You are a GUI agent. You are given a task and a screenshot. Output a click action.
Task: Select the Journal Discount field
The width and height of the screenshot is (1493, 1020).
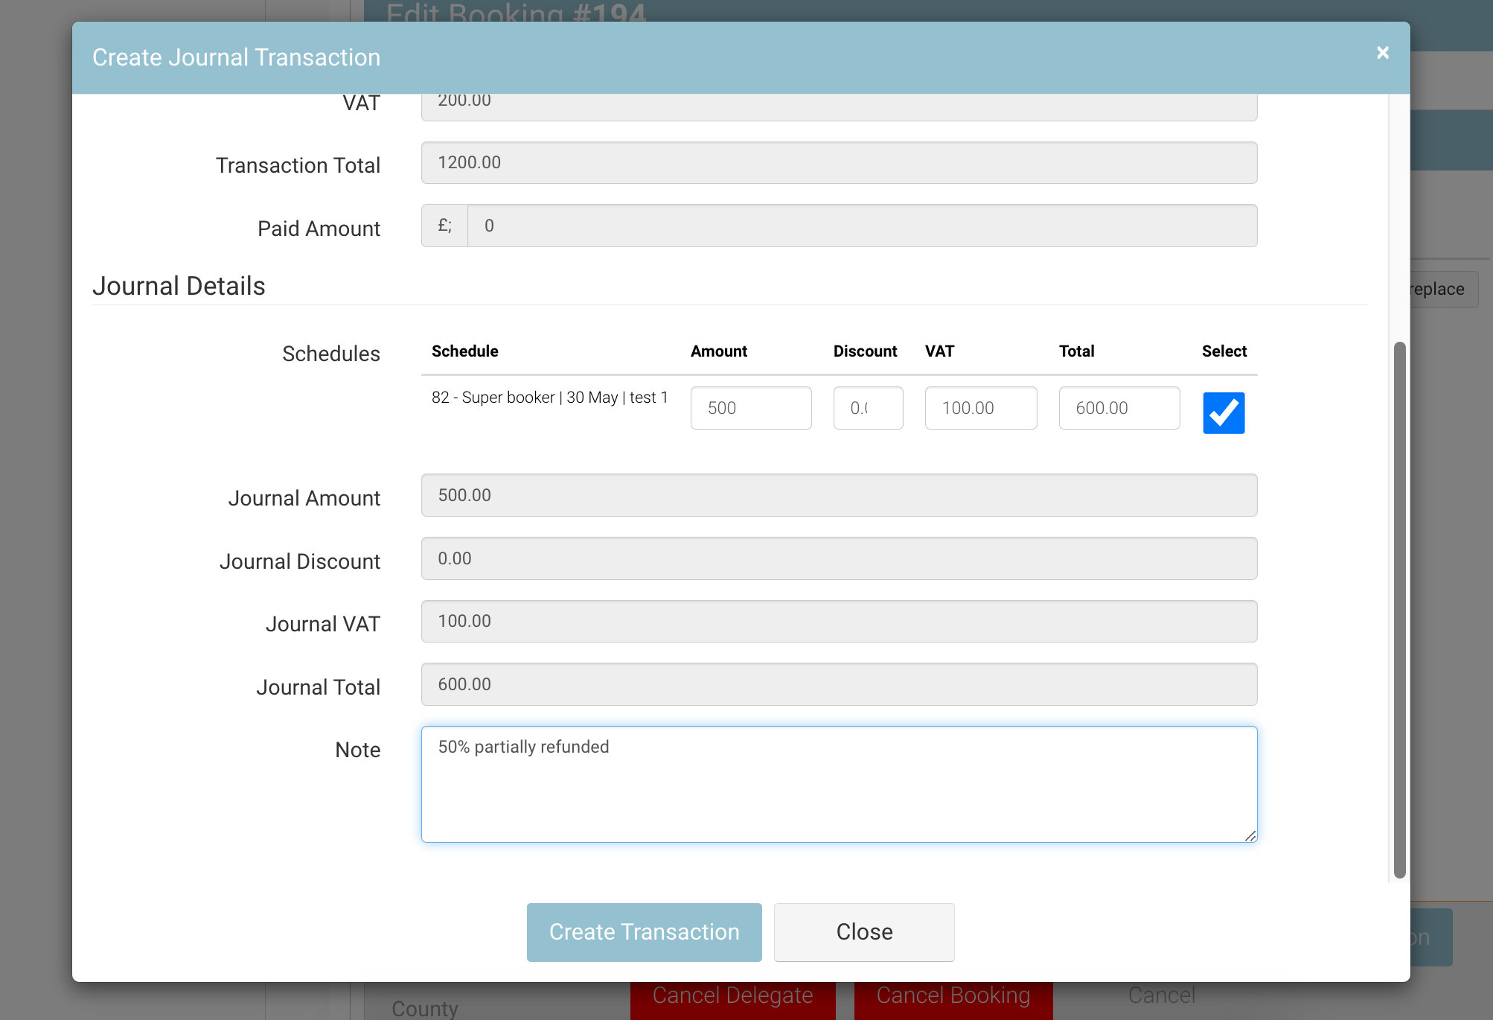[838, 558]
